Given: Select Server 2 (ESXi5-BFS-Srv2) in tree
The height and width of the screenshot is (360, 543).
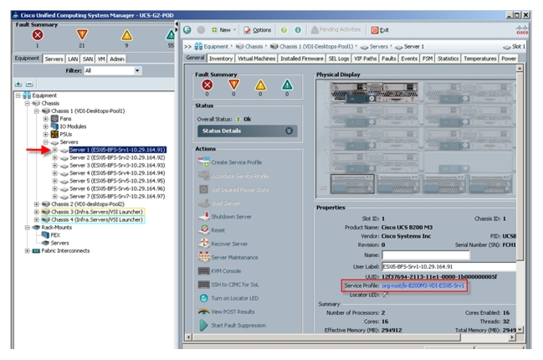Looking at the screenshot, I should [117, 157].
